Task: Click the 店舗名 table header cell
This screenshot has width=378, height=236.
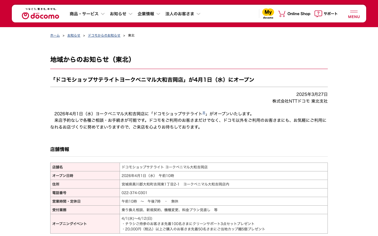Action: [85, 167]
